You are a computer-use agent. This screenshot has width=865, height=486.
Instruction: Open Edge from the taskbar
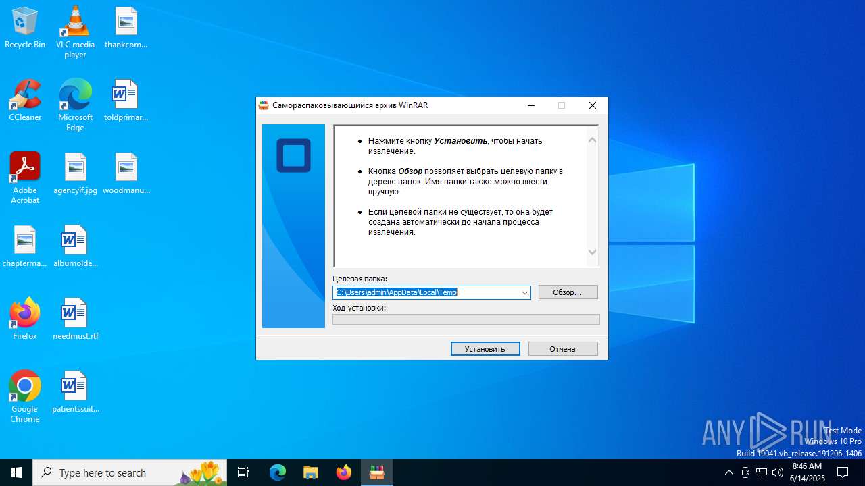pyautogui.click(x=278, y=473)
